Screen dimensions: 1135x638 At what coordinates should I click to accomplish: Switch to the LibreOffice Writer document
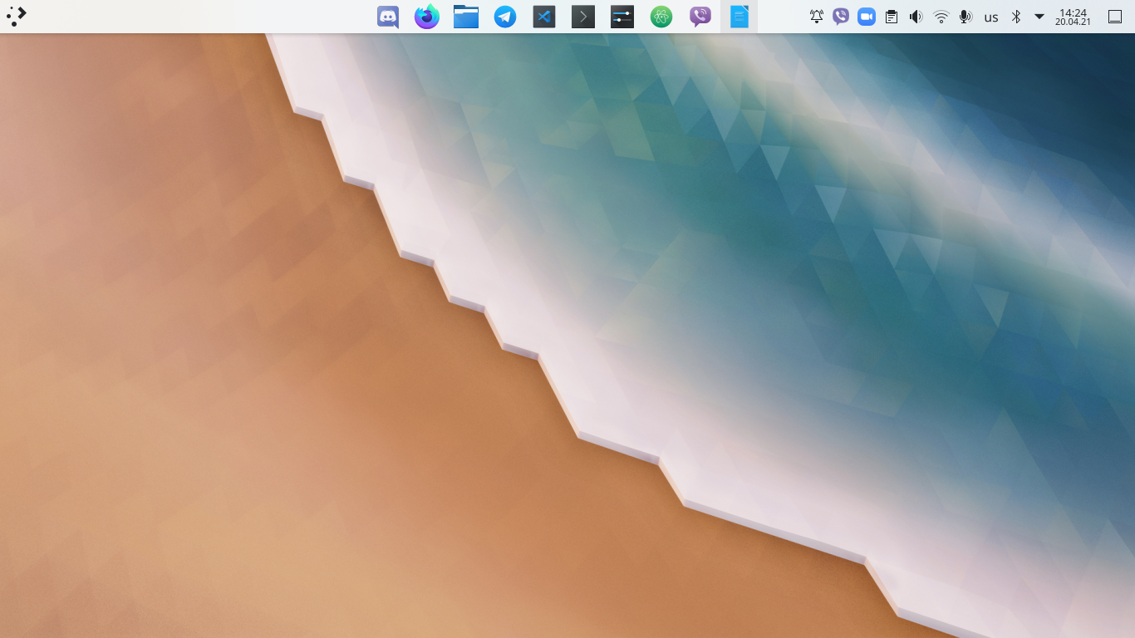pyautogui.click(x=739, y=17)
